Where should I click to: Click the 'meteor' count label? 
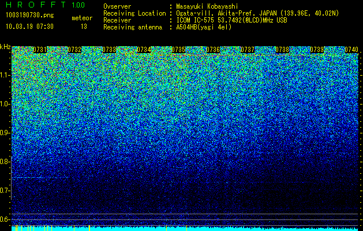(x=82, y=18)
